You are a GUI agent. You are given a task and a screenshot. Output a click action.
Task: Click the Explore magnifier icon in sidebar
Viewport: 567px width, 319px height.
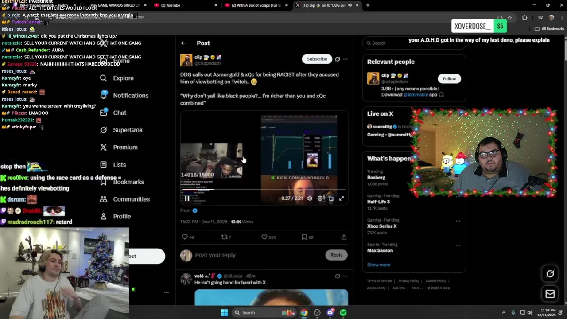click(103, 78)
